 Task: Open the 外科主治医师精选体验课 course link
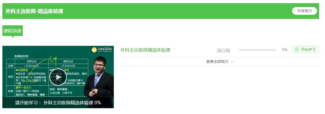coord(145,50)
